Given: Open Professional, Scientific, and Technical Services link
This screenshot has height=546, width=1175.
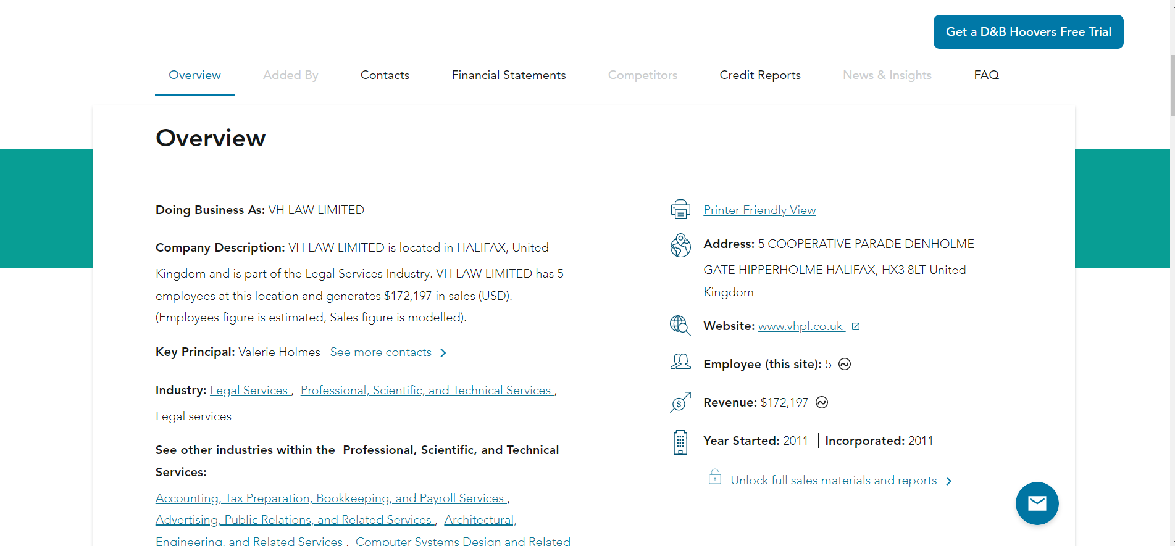Looking at the screenshot, I should [x=426, y=391].
